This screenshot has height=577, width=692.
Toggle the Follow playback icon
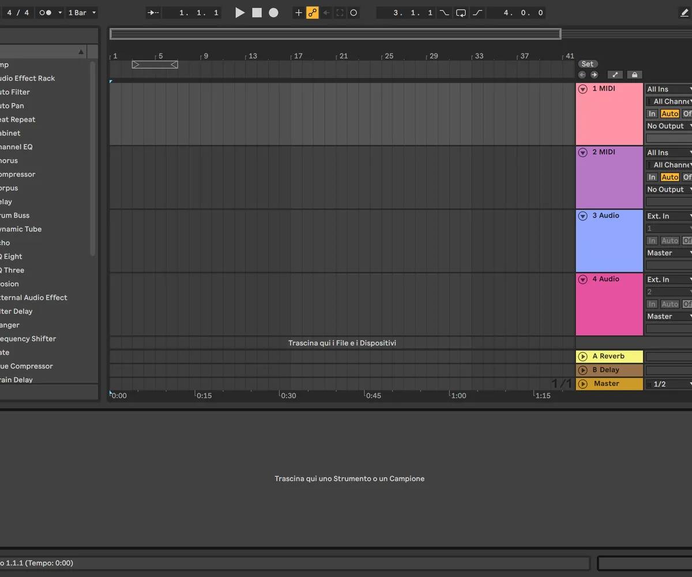tap(153, 13)
